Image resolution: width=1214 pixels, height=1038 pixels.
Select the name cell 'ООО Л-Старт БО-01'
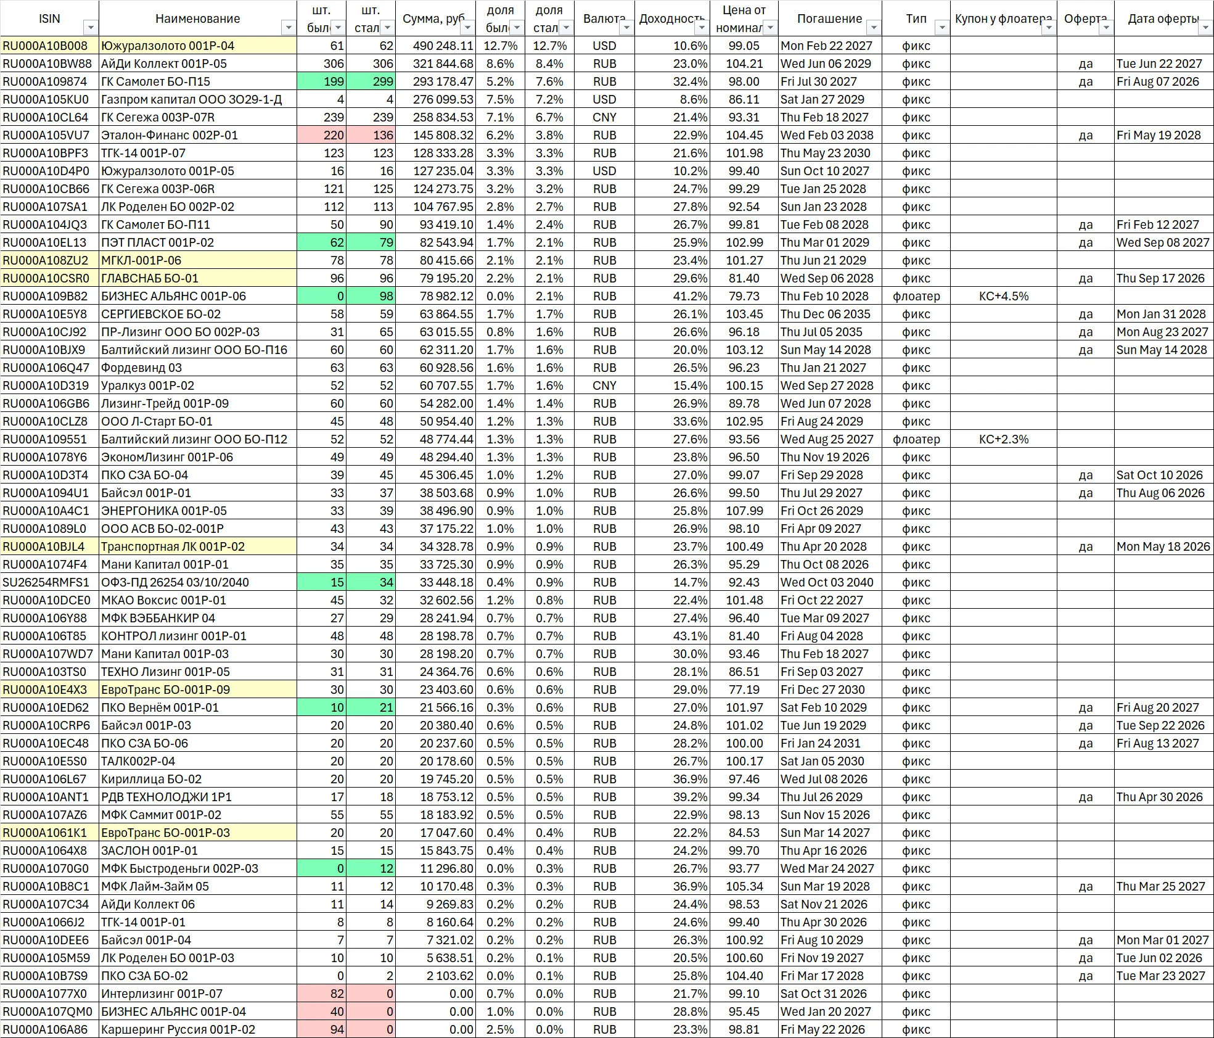coord(198,421)
